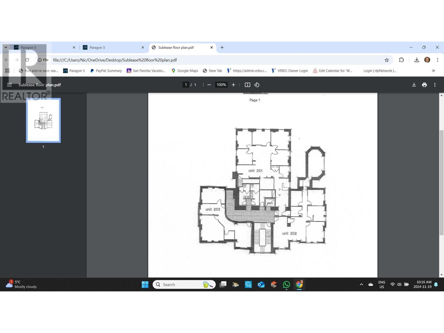
Task: Open the PDF viewer more actions menu
Action: click(435, 85)
